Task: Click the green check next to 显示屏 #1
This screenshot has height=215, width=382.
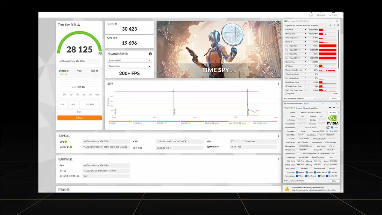Action: [71, 147]
